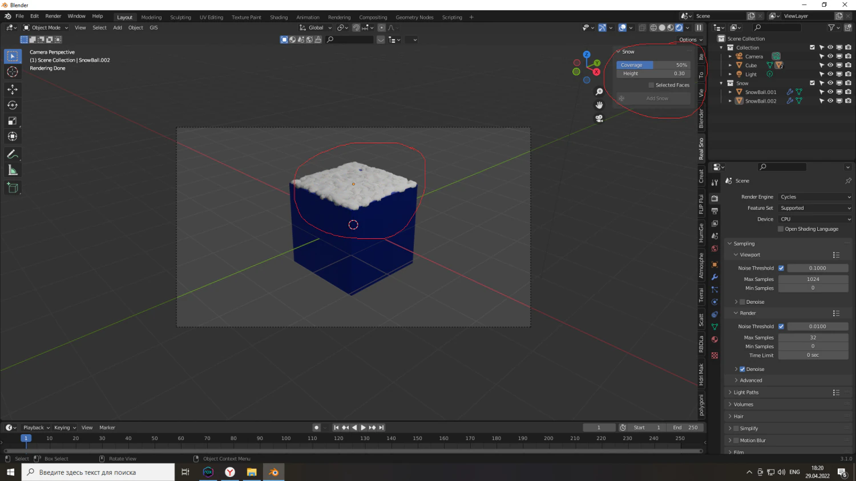Open Render Engine dropdown

tap(815, 197)
